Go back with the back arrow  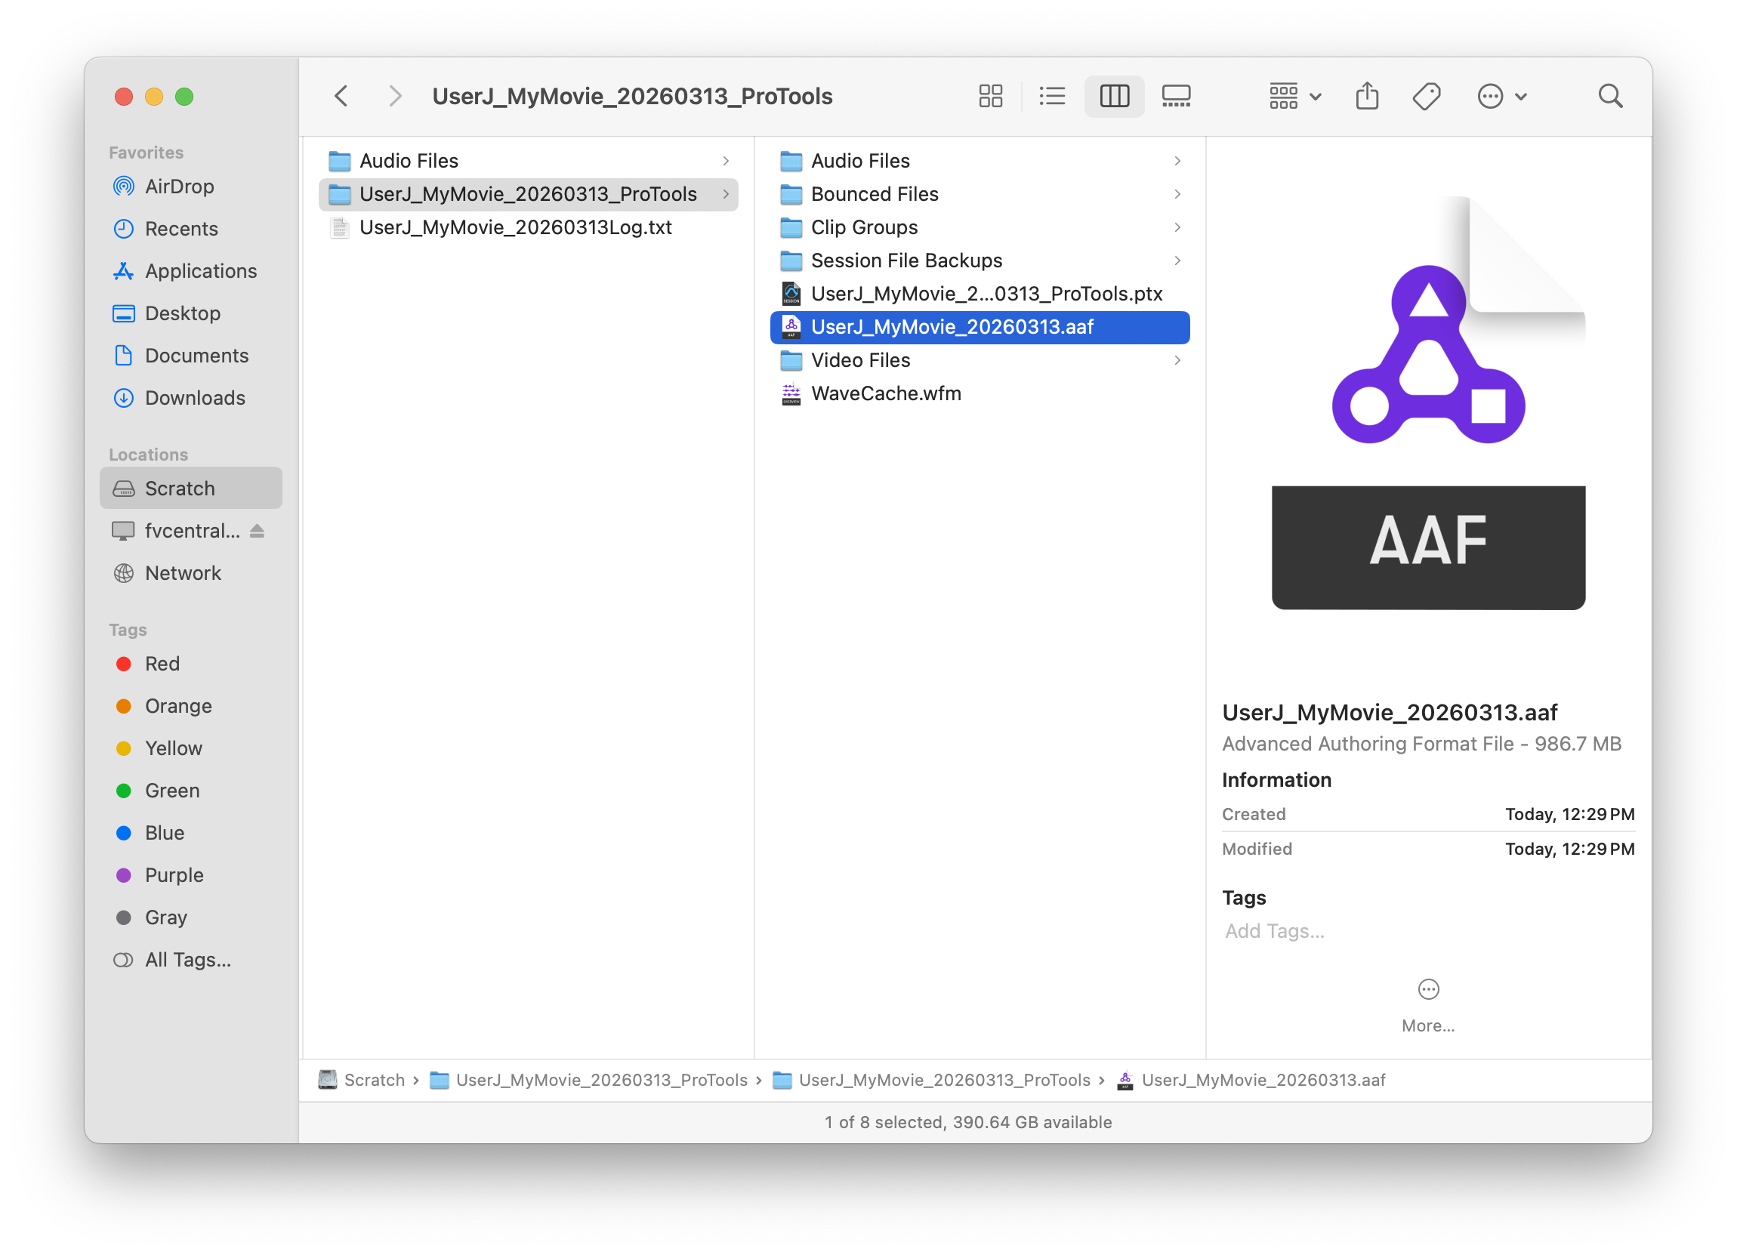point(341,96)
